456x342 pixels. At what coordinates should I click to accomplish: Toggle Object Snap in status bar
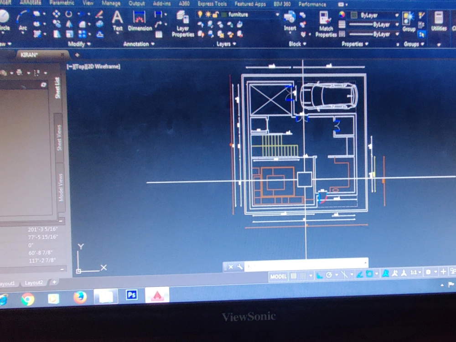(x=370, y=274)
